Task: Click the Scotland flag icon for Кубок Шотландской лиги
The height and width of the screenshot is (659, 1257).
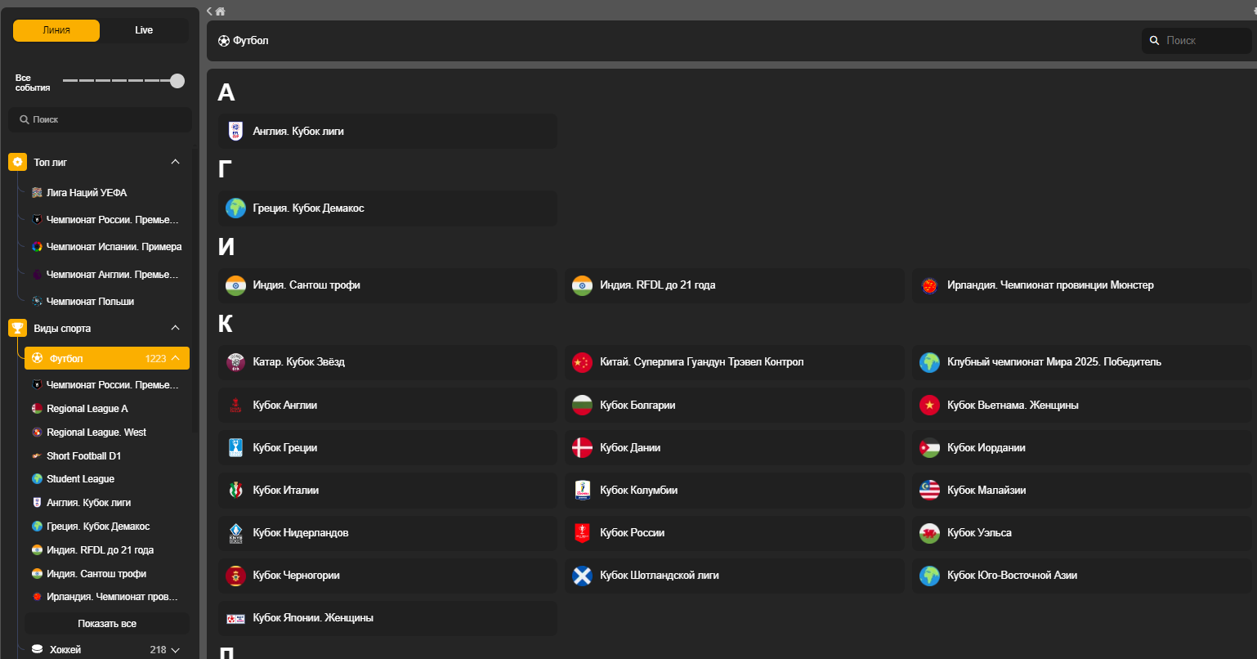Action: point(582,576)
